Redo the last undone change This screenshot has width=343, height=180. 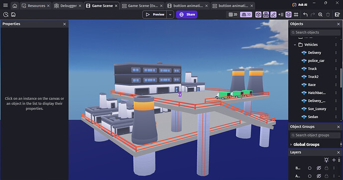(x=313, y=14)
